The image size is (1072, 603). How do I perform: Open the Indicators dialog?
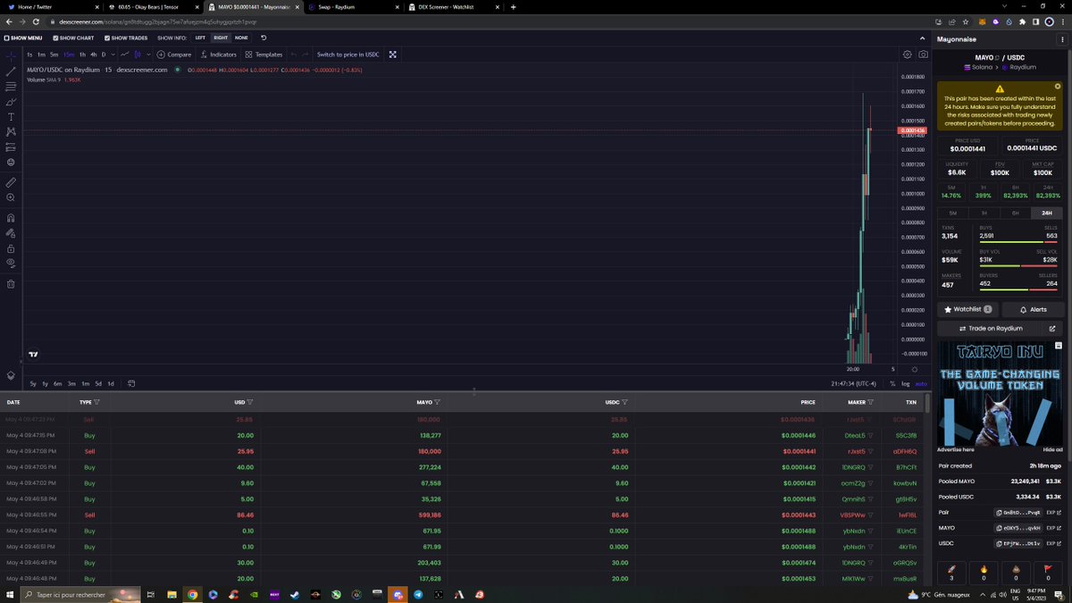[218, 54]
